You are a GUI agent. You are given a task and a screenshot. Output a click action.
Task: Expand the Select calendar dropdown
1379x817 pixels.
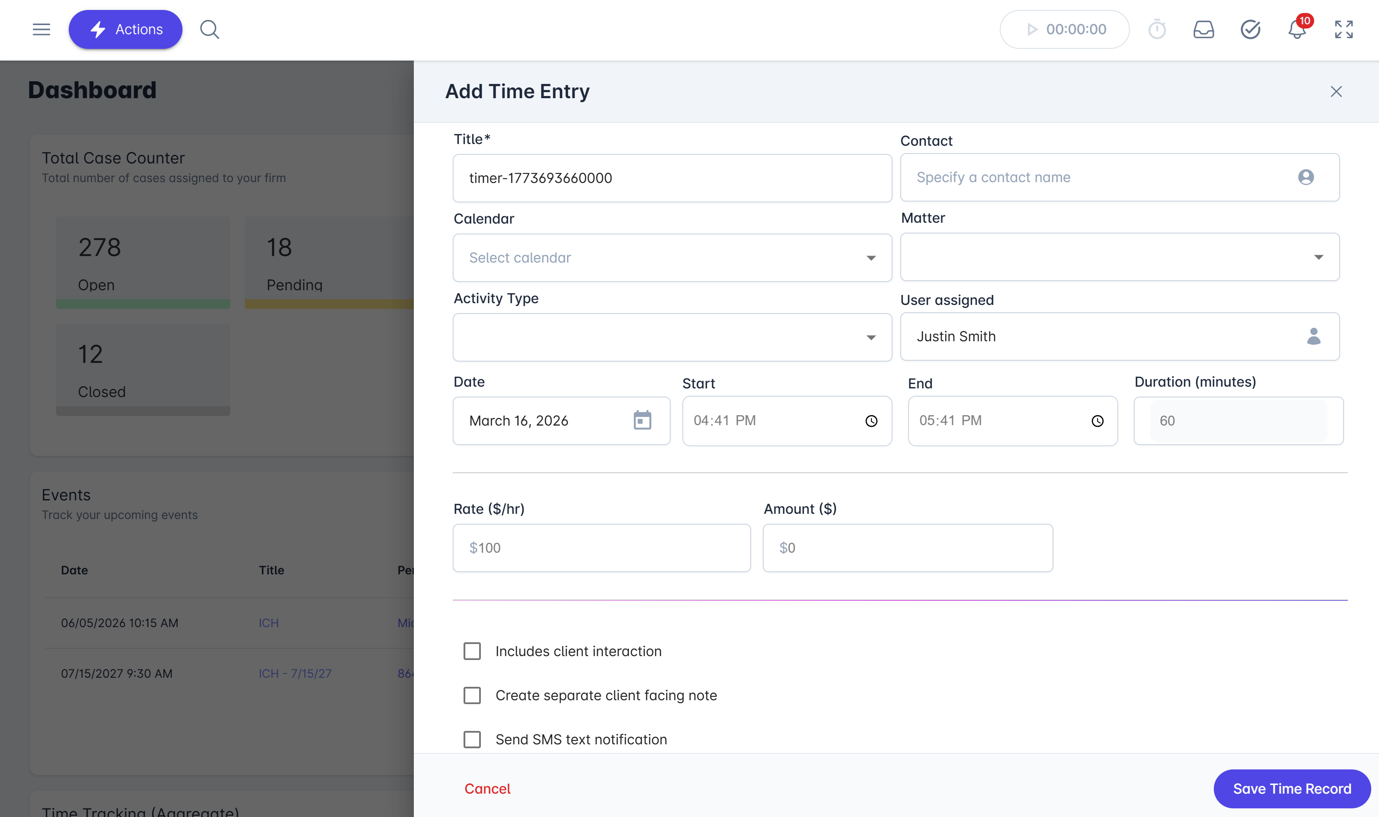(672, 258)
